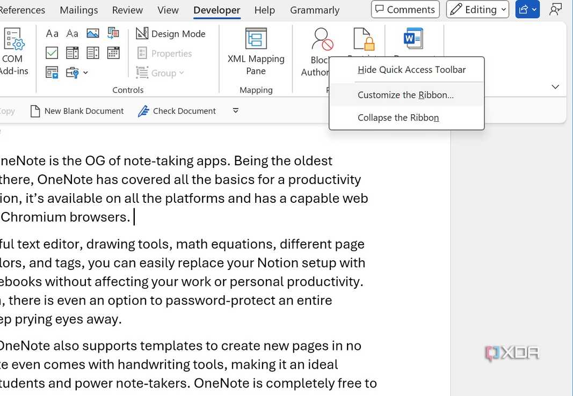
Task: Click the Restrict Editing lock icon
Action: coord(364,39)
